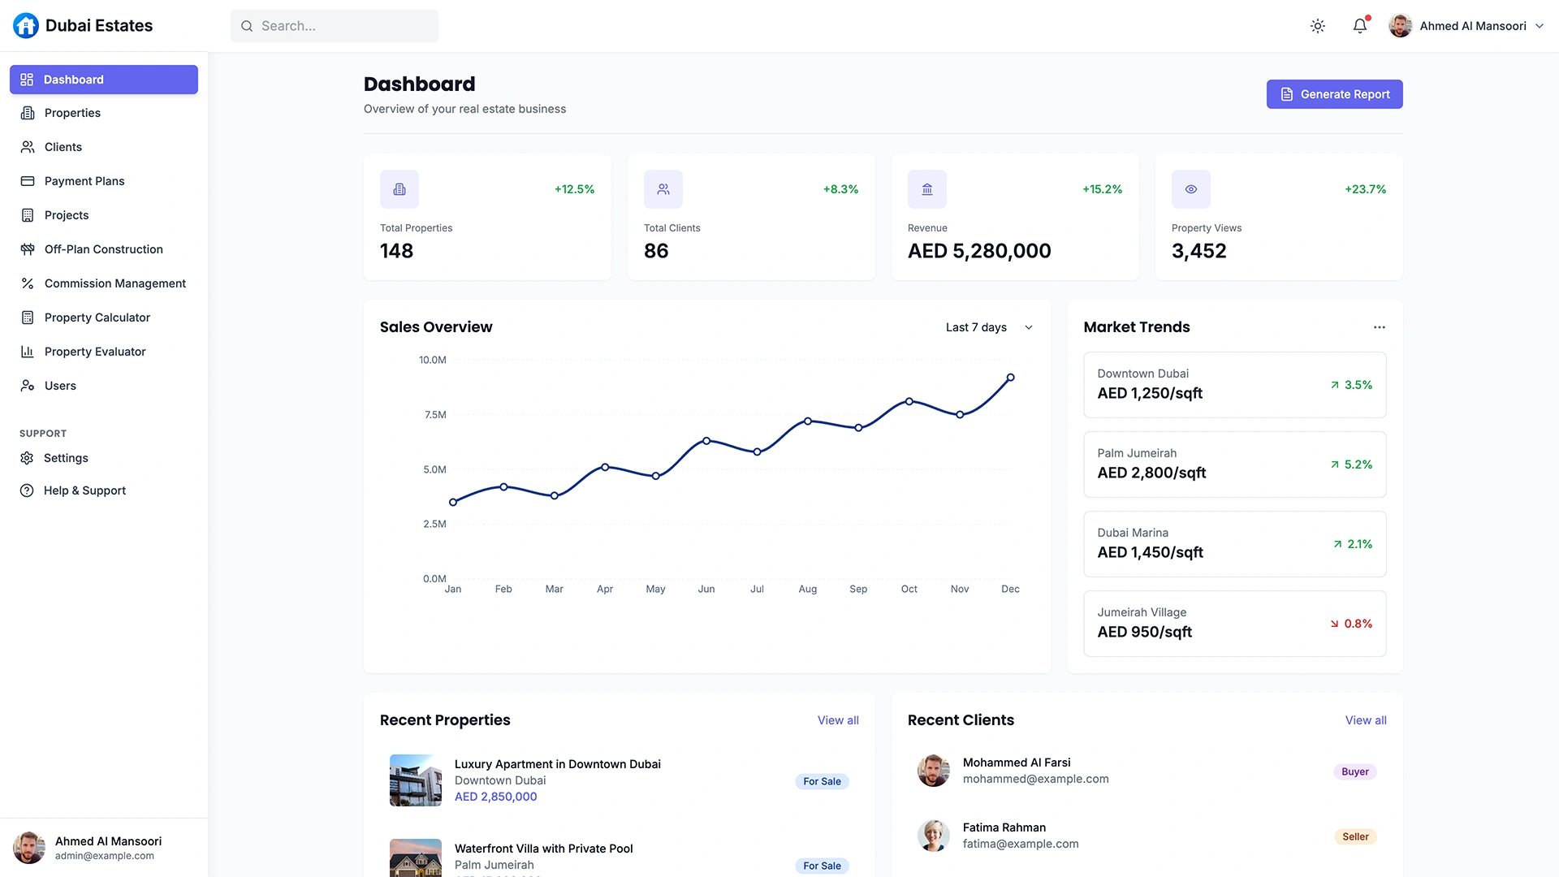Click the Payment Plans card icon
The width and height of the screenshot is (1559, 877).
pyautogui.click(x=28, y=181)
